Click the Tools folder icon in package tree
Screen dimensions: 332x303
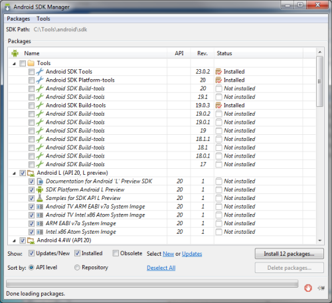[x=31, y=63]
